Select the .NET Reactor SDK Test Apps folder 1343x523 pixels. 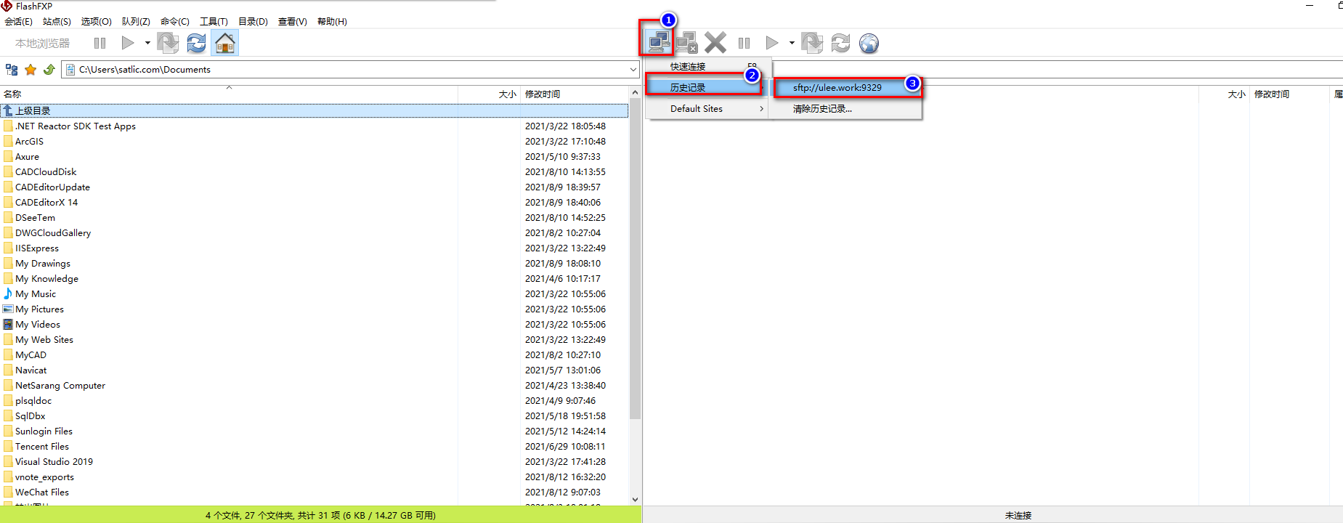click(x=76, y=126)
